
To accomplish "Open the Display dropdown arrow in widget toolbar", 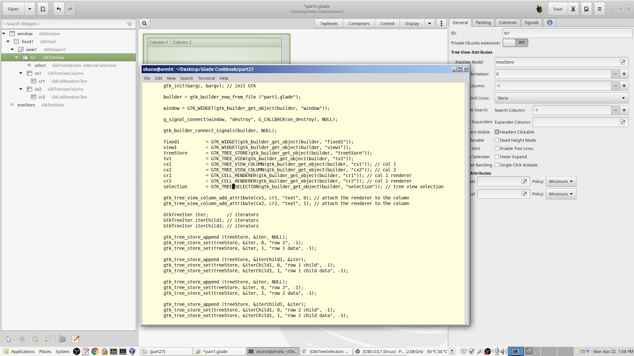I will (x=429, y=23).
